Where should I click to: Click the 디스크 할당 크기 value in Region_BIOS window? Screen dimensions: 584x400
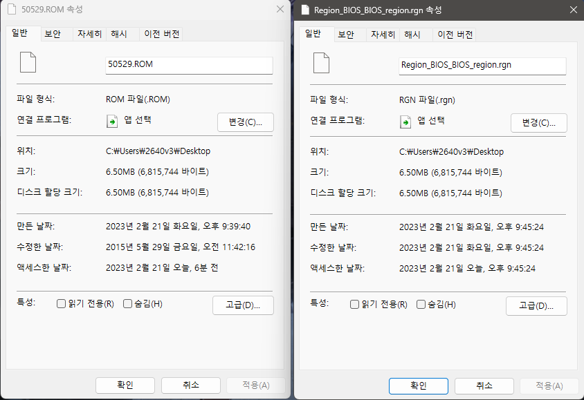pos(450,193)
